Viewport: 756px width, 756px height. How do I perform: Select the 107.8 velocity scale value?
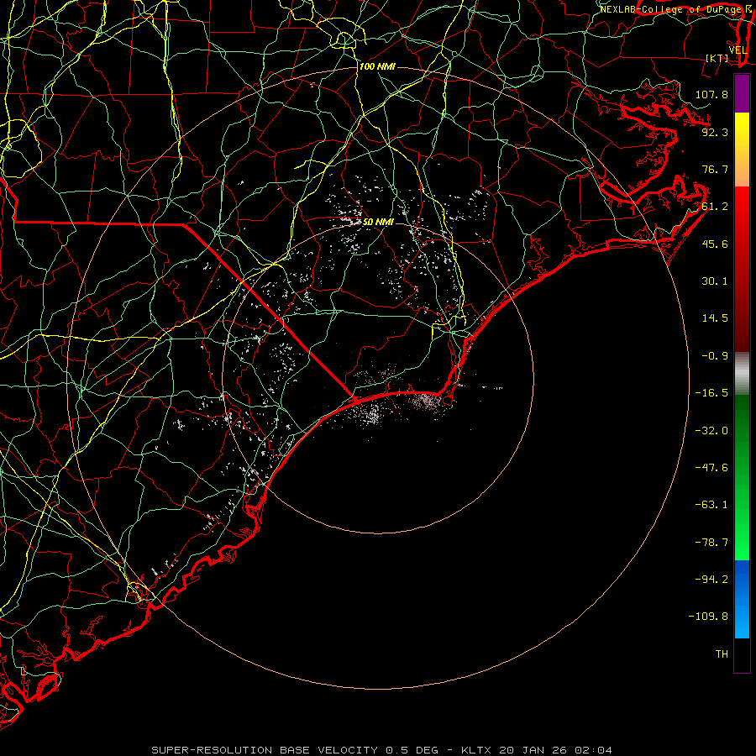point(711,94)
